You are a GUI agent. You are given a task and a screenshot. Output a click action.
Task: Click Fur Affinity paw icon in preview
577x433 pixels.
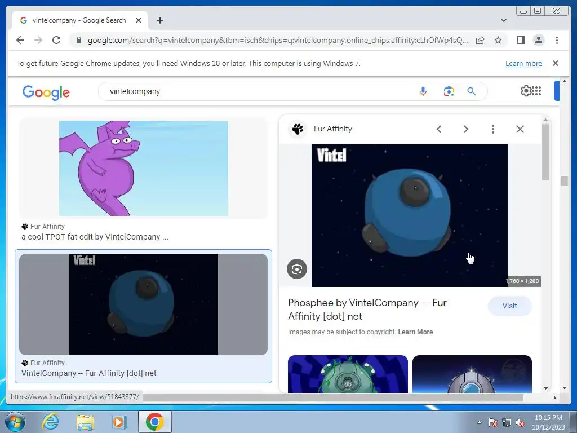point(298,129)
